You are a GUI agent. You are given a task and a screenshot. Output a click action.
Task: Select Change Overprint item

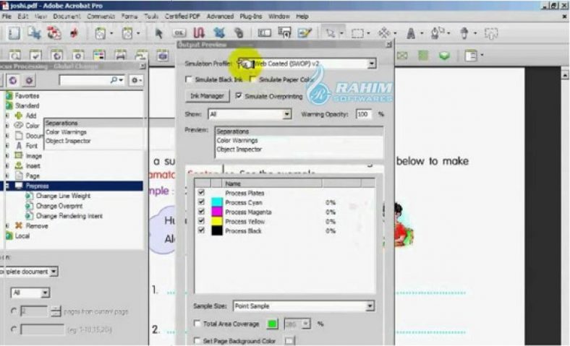click(x=59, y=206)
